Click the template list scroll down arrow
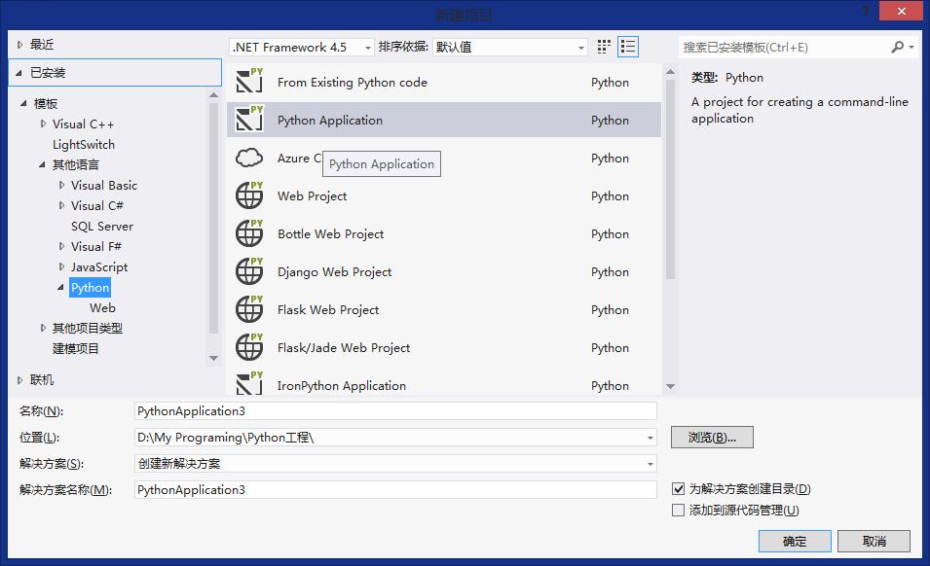 coord(670,387)
